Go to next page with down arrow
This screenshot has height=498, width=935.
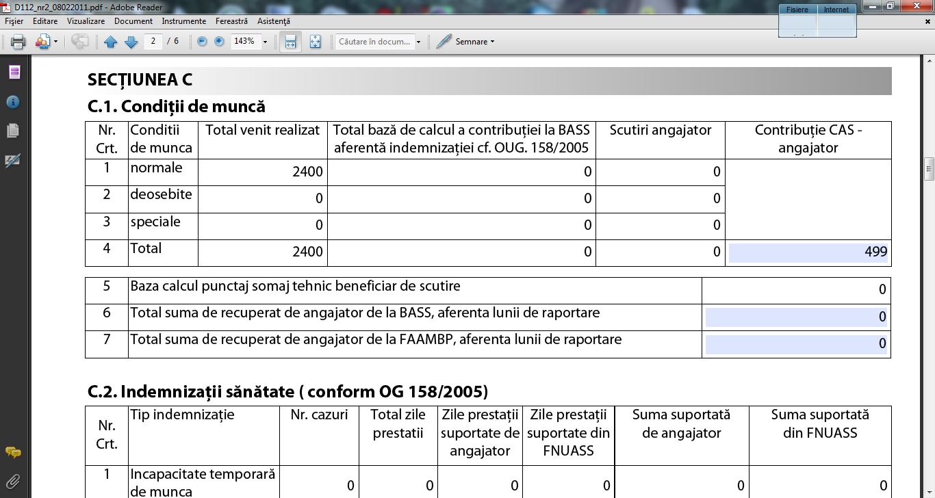click(131, 42)
